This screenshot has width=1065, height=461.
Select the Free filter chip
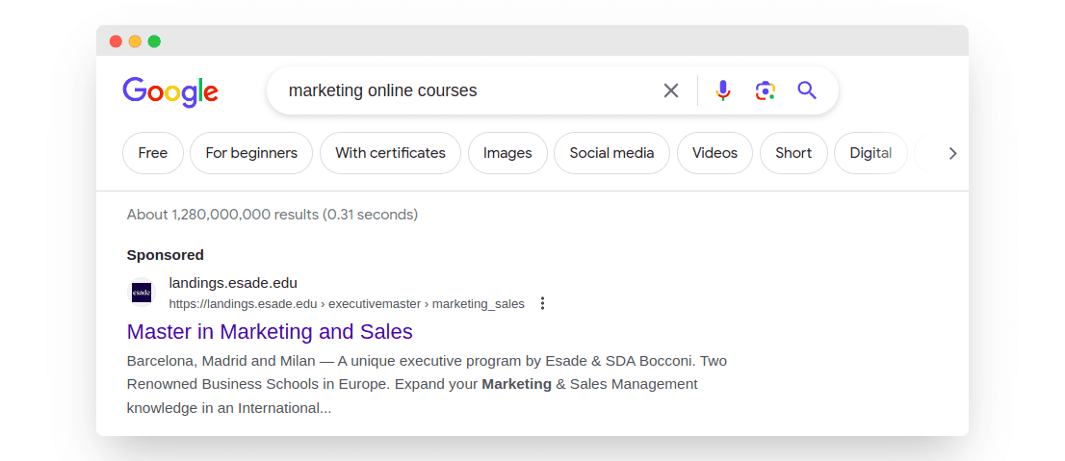[x=153, y=153]
